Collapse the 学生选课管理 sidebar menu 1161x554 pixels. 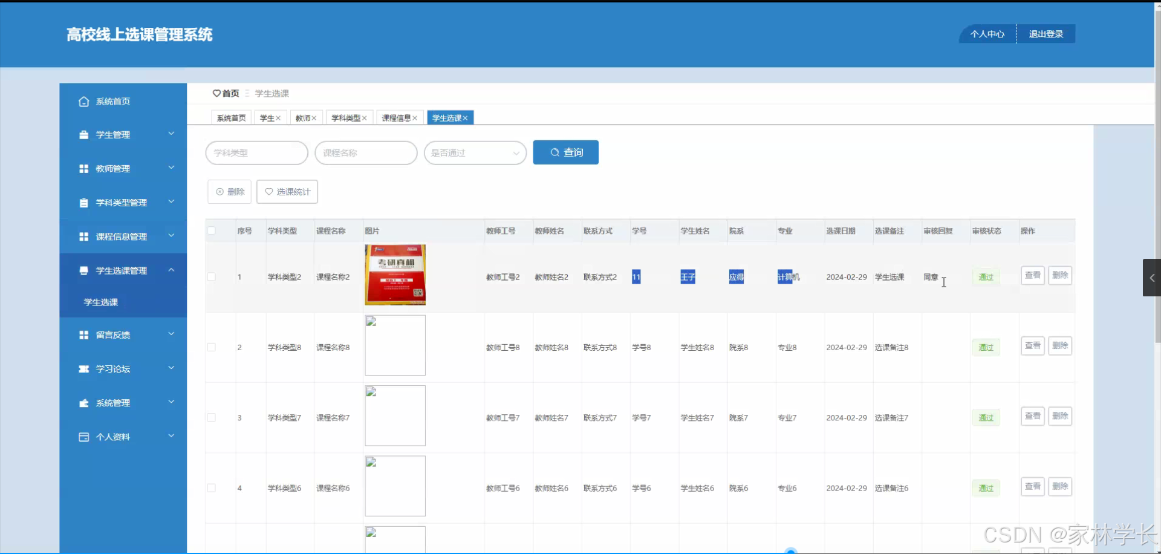click(171, 270)
